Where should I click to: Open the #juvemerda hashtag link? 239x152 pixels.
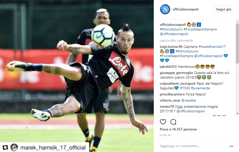[200, 88]
